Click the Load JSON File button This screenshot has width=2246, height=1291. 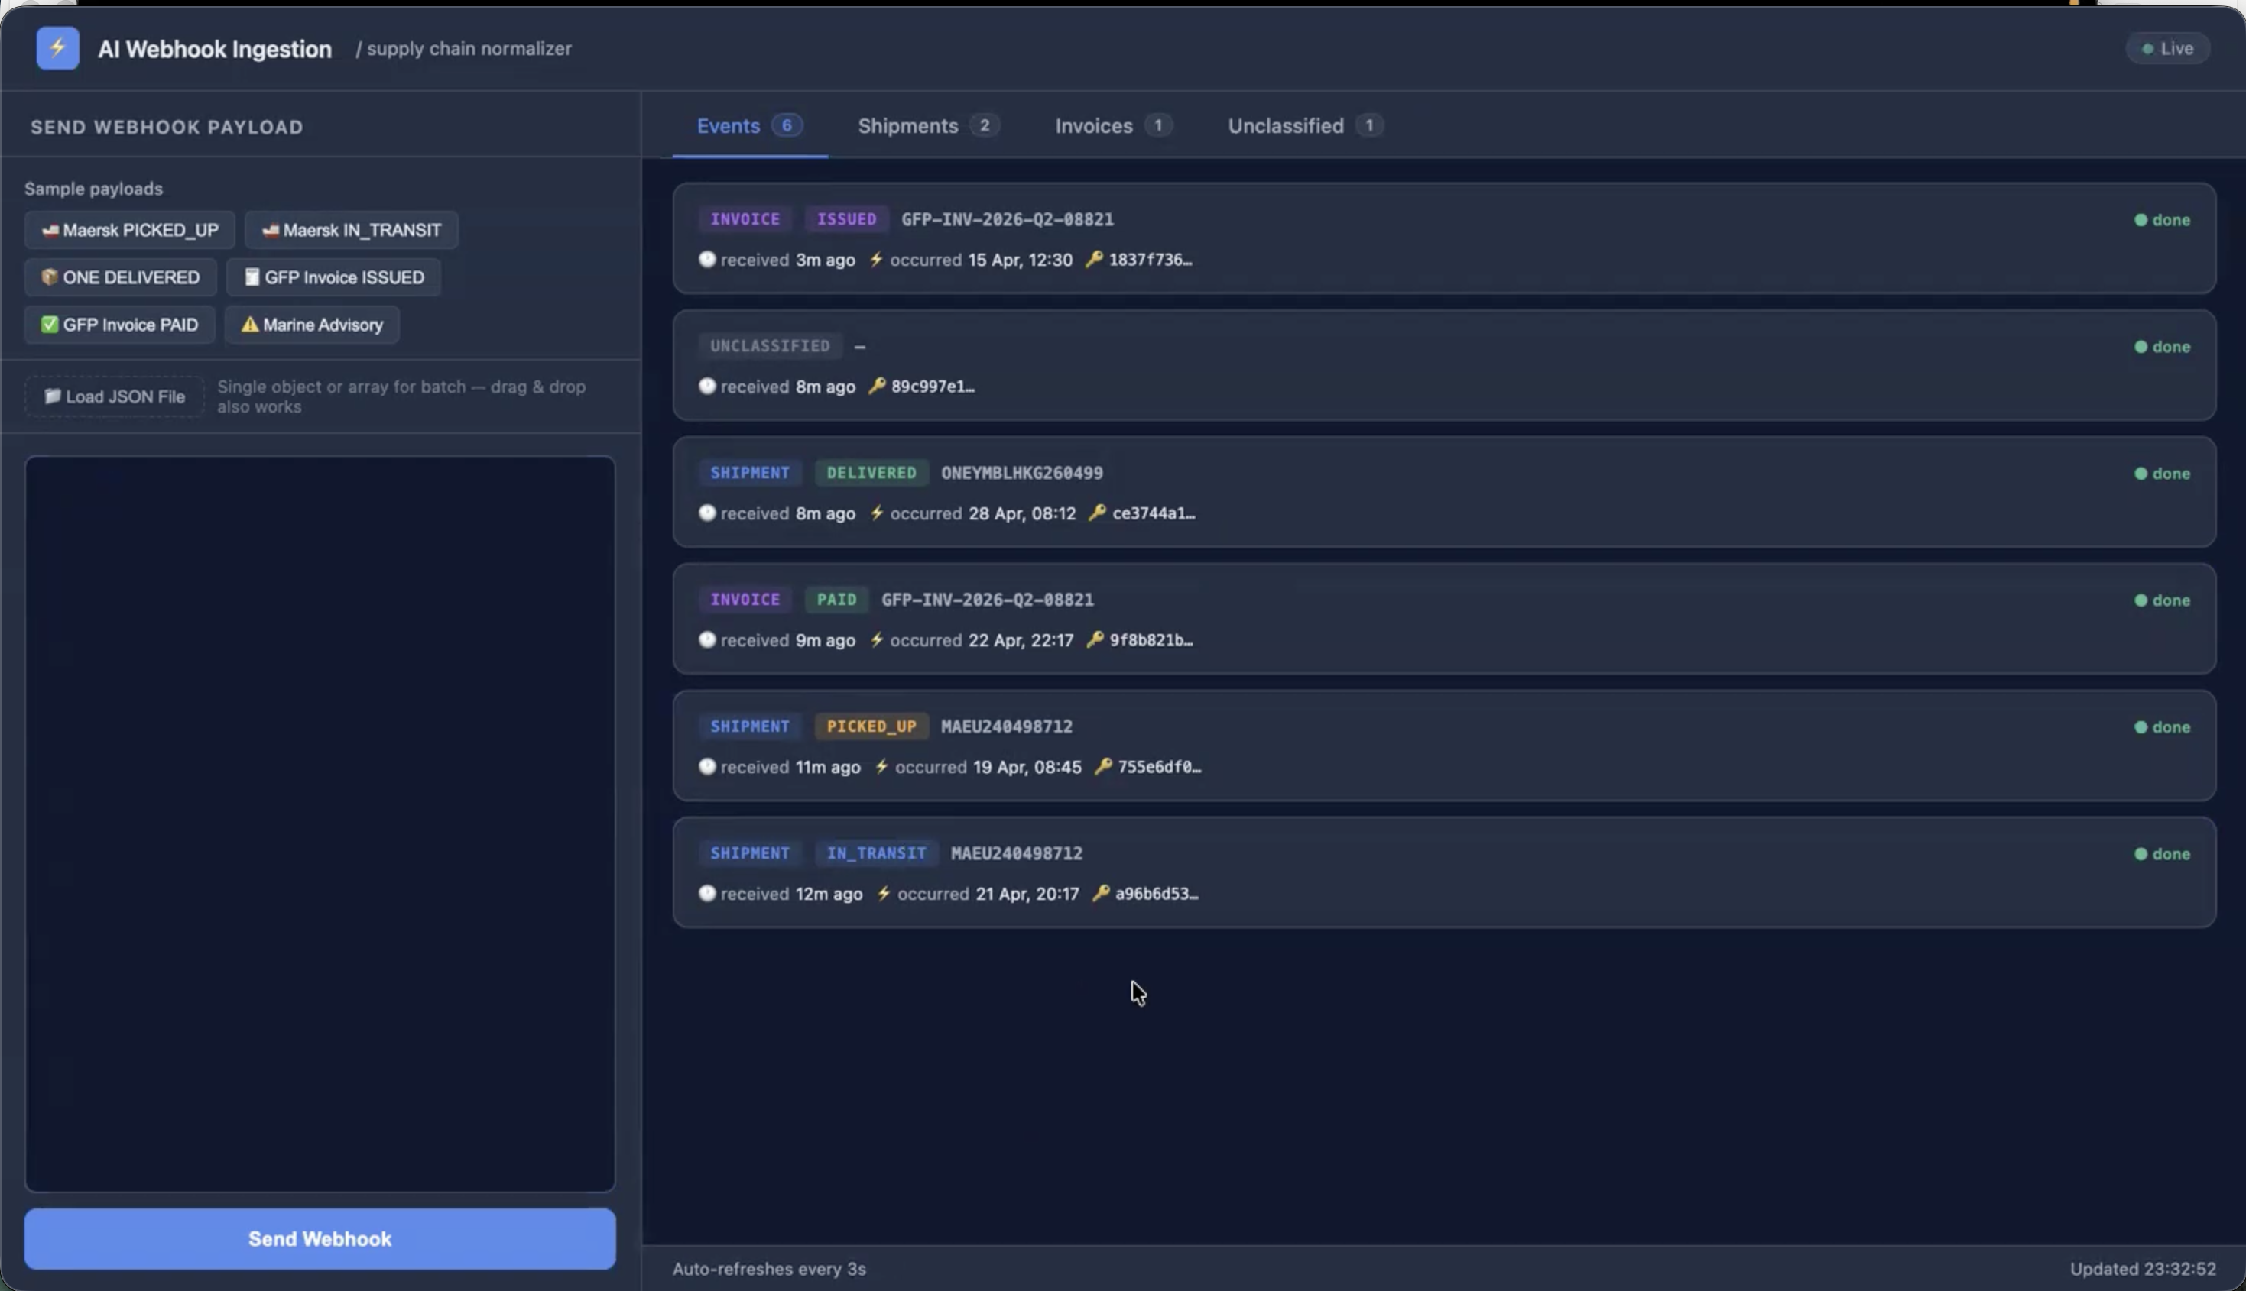click(x=115, y=396)
